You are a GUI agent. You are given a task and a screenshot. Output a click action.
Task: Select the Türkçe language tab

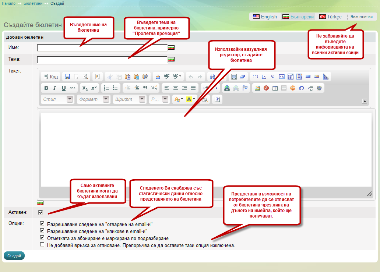point(330,17)
